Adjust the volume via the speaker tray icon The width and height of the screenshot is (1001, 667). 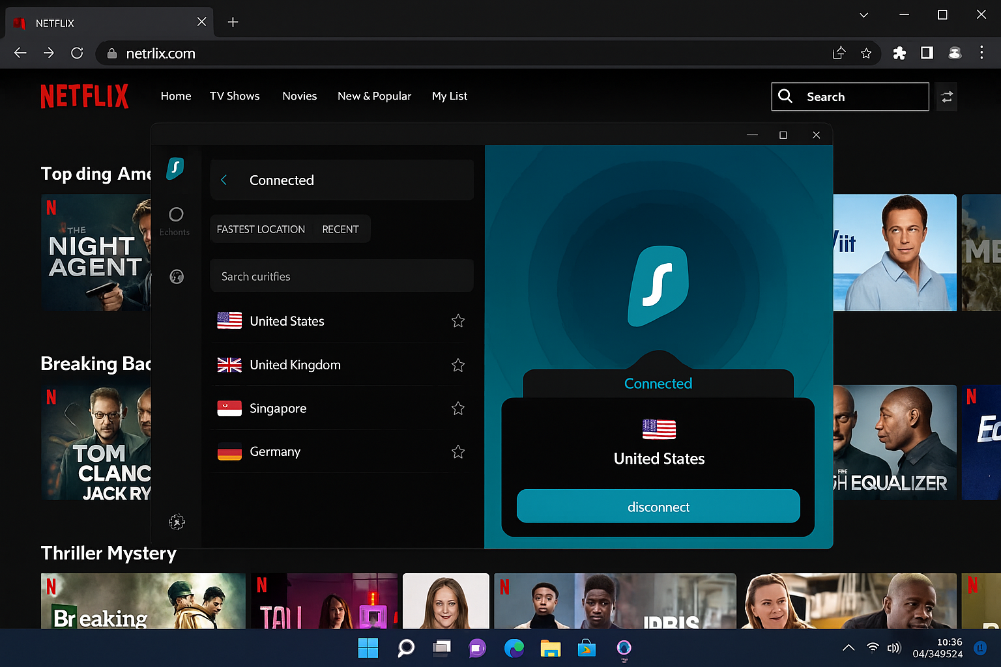[x=894, y=647]
